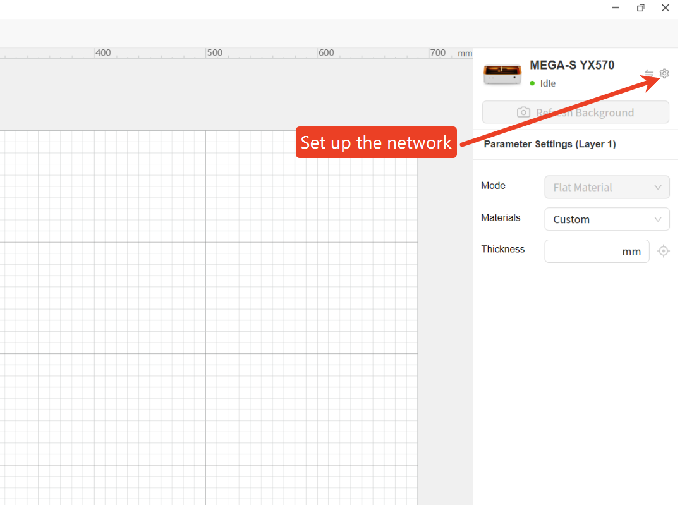This screenshot has width=699, height=505.
Task: Click the chevron arrow in Materials field
Action: tap(658, 219)
